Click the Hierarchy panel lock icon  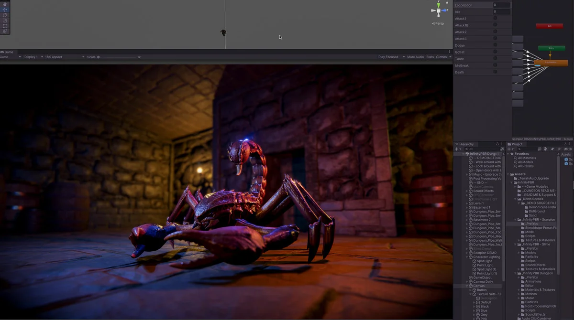tap(497, 144)
